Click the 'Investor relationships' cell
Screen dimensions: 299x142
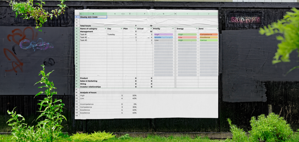click(93, 87)
